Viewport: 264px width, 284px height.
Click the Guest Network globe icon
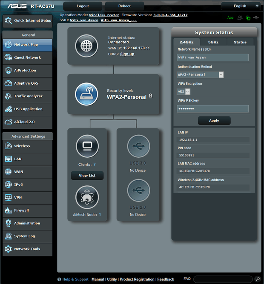pos(9,57)
